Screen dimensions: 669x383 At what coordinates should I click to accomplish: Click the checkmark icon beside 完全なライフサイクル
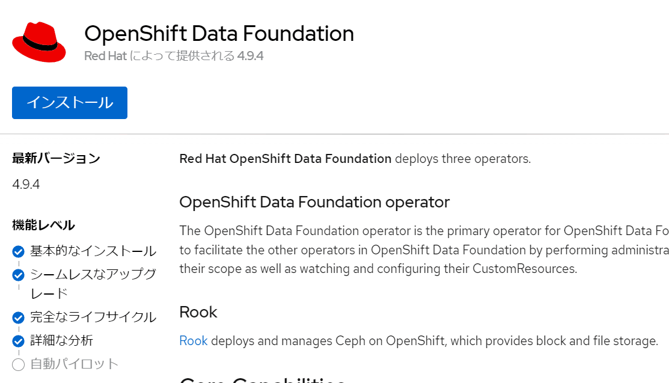click(x=19, y=317)
